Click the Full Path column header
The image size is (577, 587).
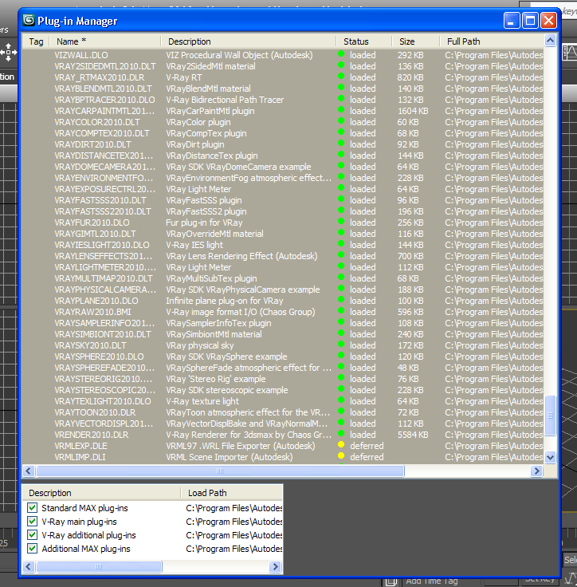[491, 41]
